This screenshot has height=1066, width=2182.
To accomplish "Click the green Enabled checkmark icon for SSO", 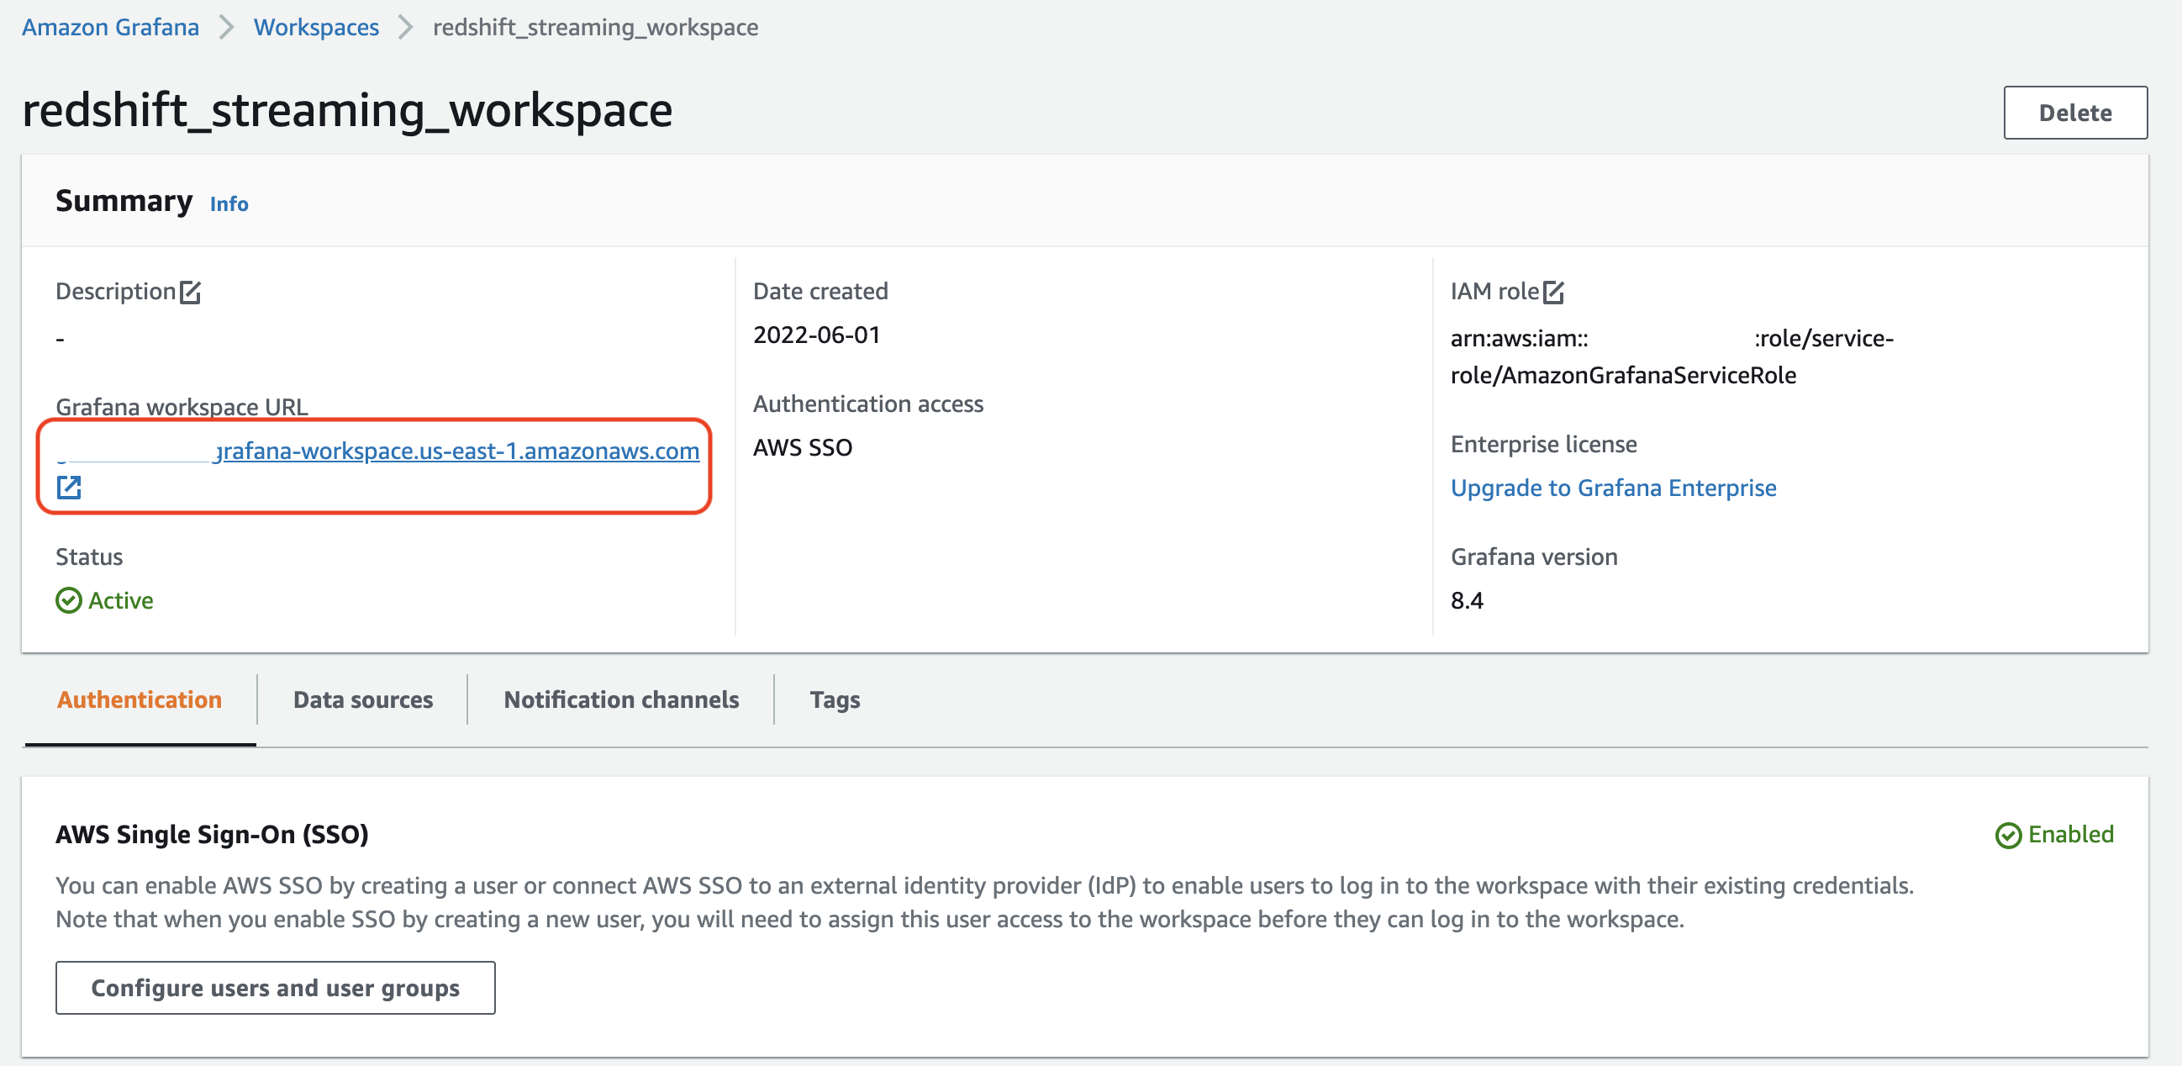I will point(2007,835).
